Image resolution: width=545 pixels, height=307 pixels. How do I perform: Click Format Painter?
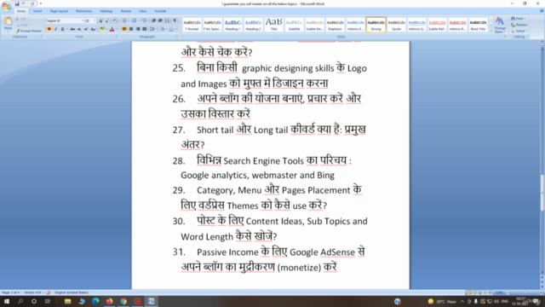tap(28, 31)
